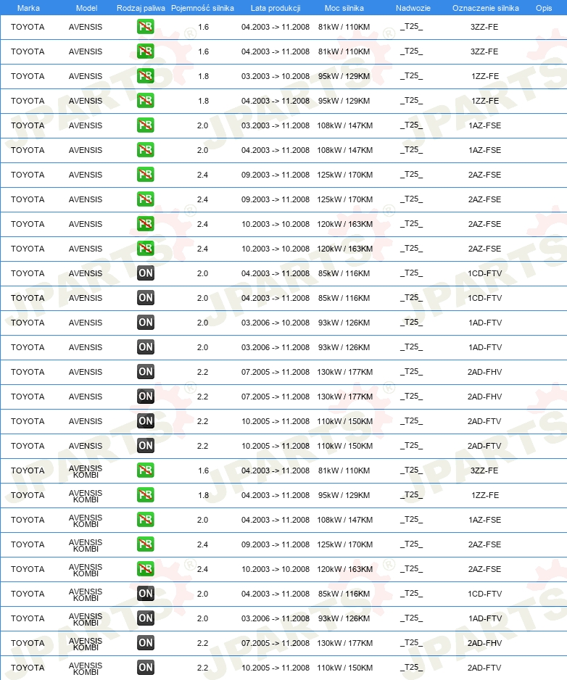The height and width of the screenshot is (680, 567).
Task: Select 93kW / 126KM in 03.2006 -> 10.2008 row
Action: (344, 323)
